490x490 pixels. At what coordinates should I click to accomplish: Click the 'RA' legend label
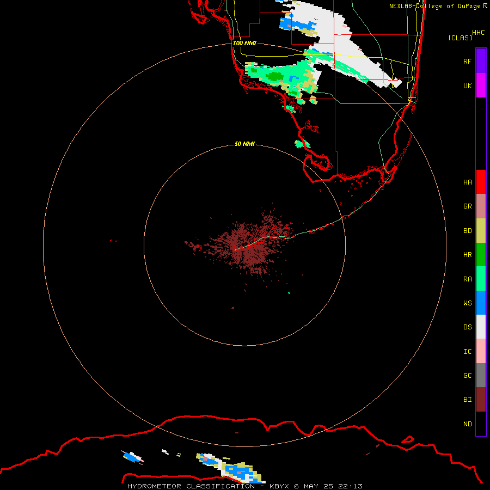click(x=467, y=279)
